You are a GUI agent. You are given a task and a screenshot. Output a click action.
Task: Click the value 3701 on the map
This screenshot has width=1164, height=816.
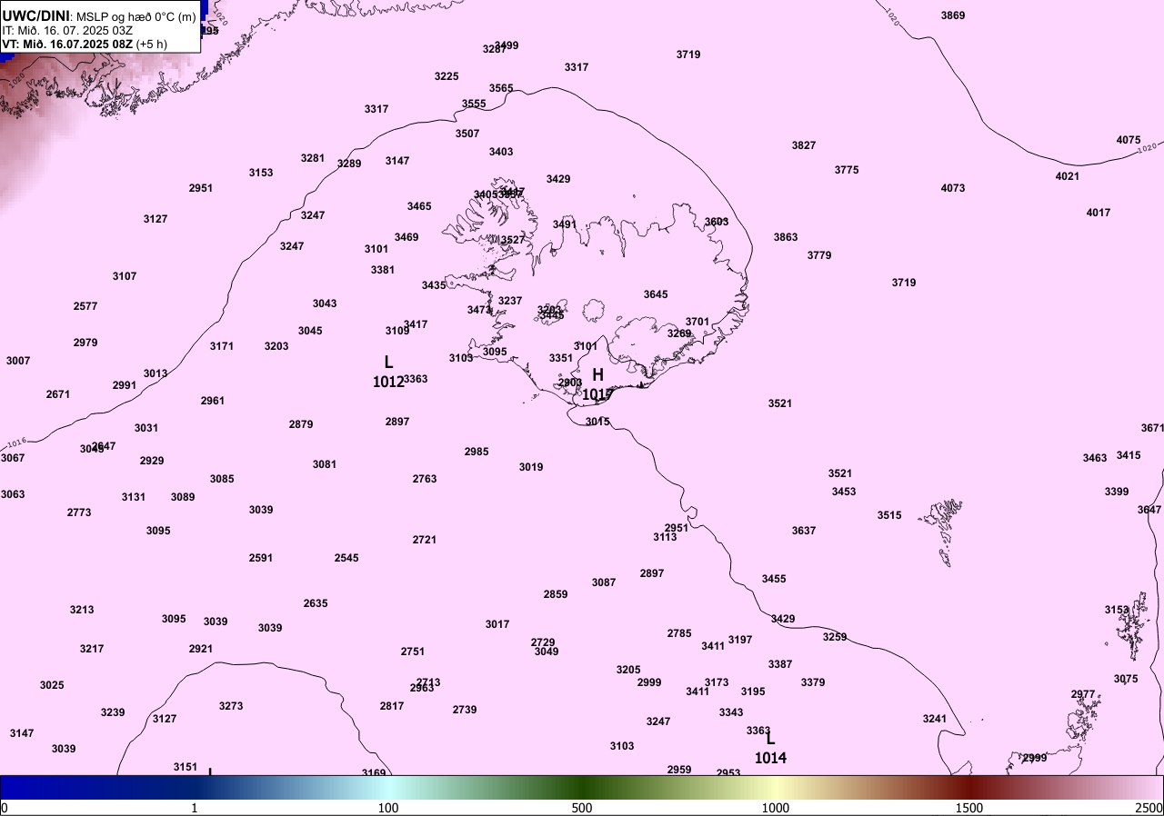point(697,322)
